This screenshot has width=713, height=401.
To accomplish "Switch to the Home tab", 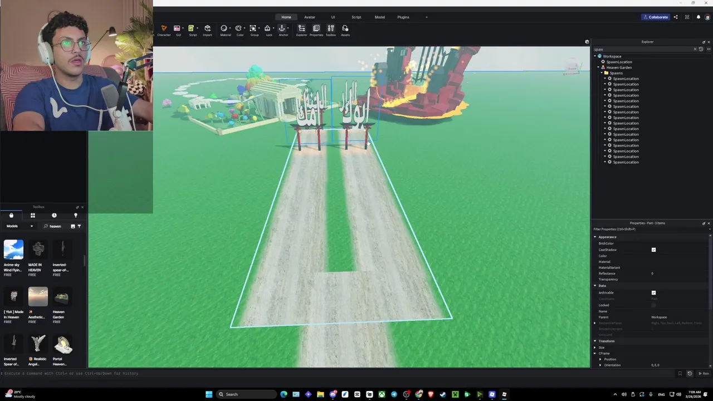I will click(286, 17).
